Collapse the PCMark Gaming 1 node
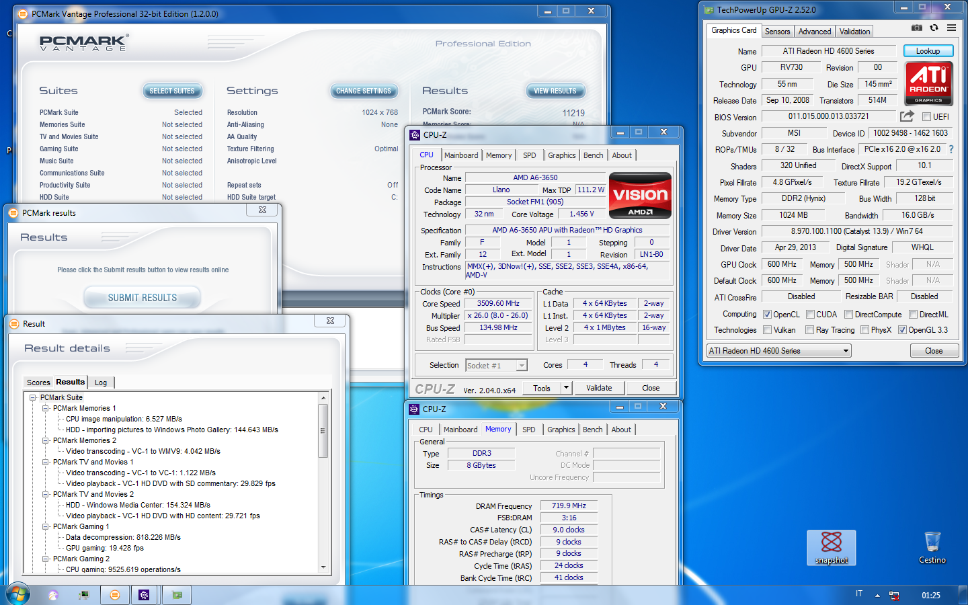Screen dimensions: 968x605 (x=45, y=526)
